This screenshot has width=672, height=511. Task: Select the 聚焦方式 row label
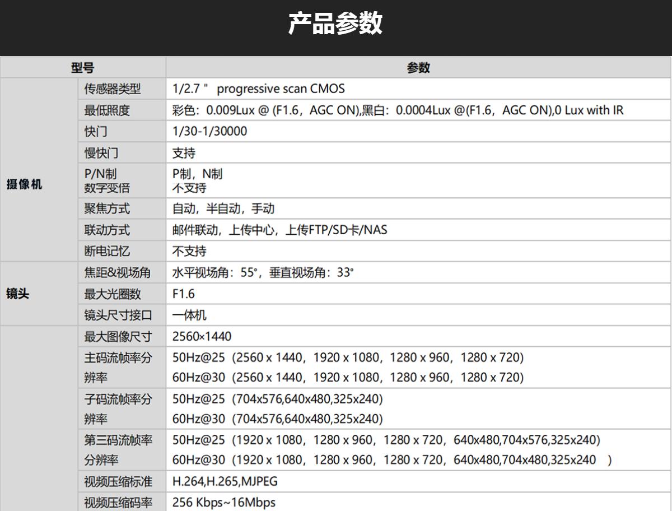107,208
